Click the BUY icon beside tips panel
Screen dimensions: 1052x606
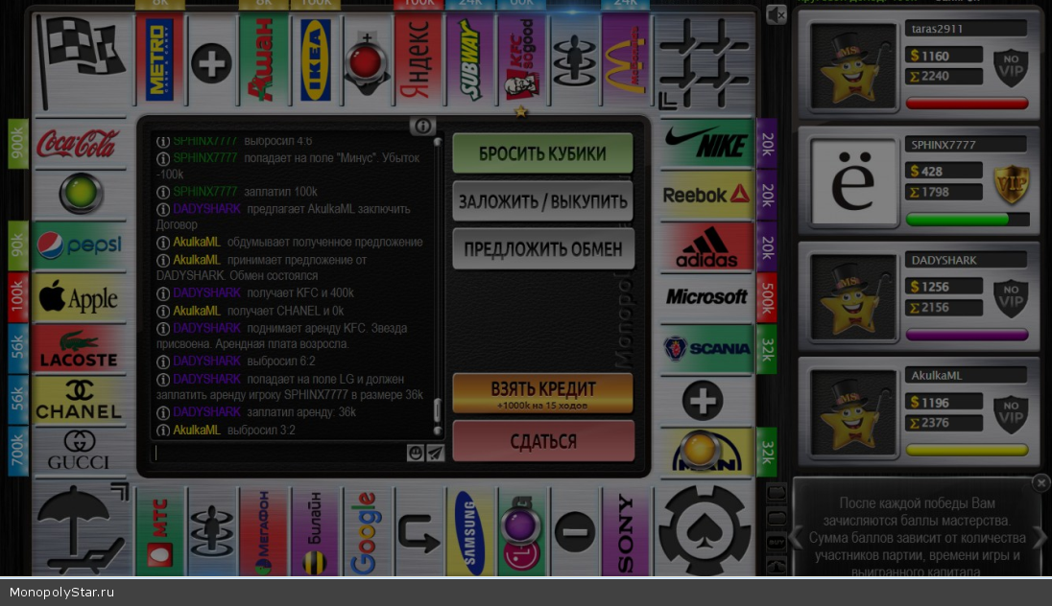tap(777, 542)
